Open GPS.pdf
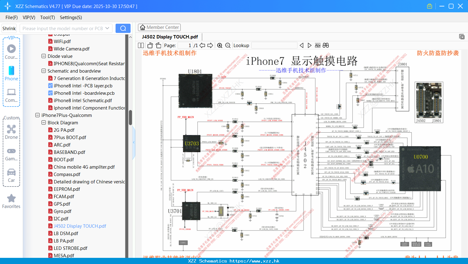Screen dimensions: 468x264 pyautogui.click(x=62, y=204)
